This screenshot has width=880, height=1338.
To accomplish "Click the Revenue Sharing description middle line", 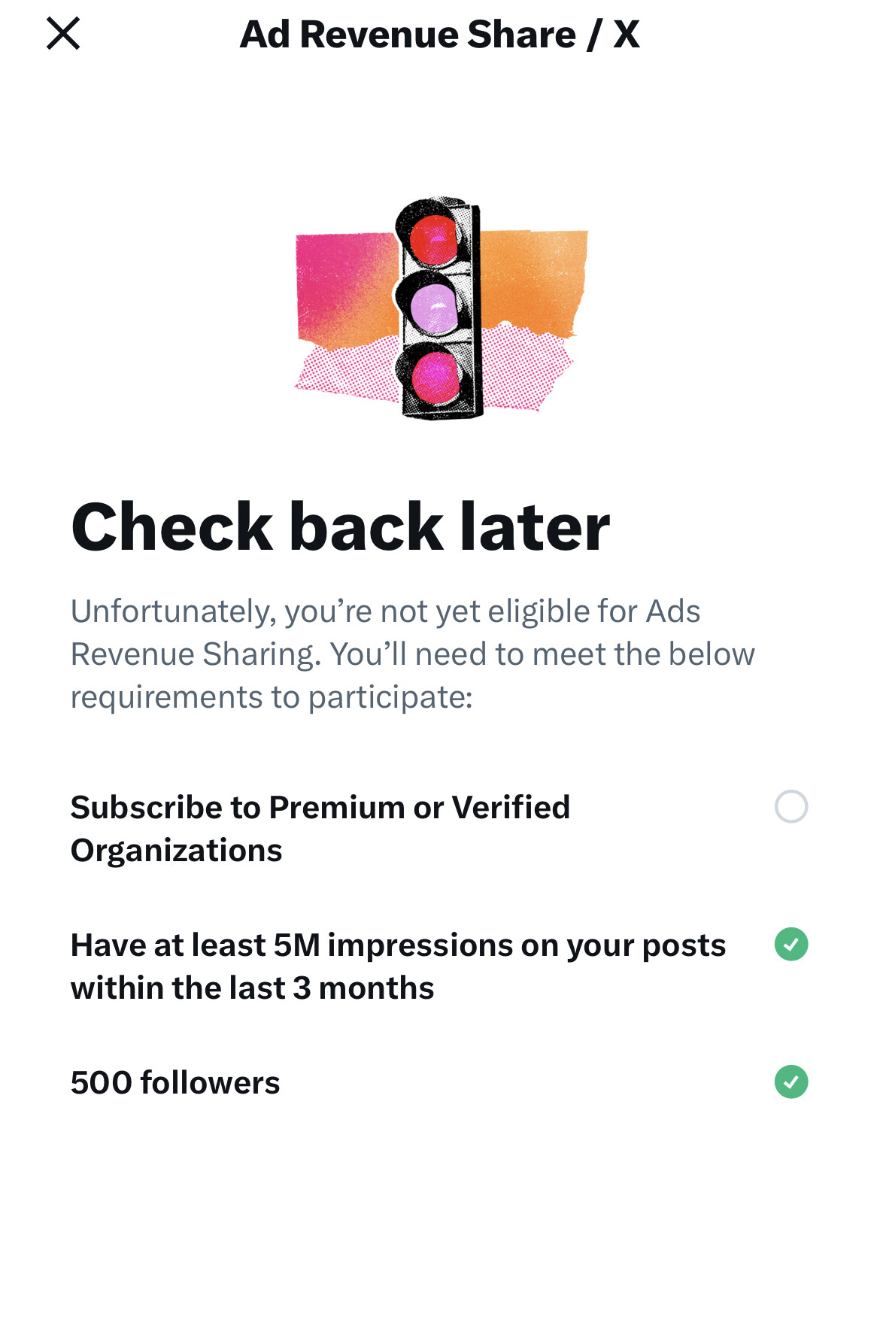I will (x=412, y=654).
